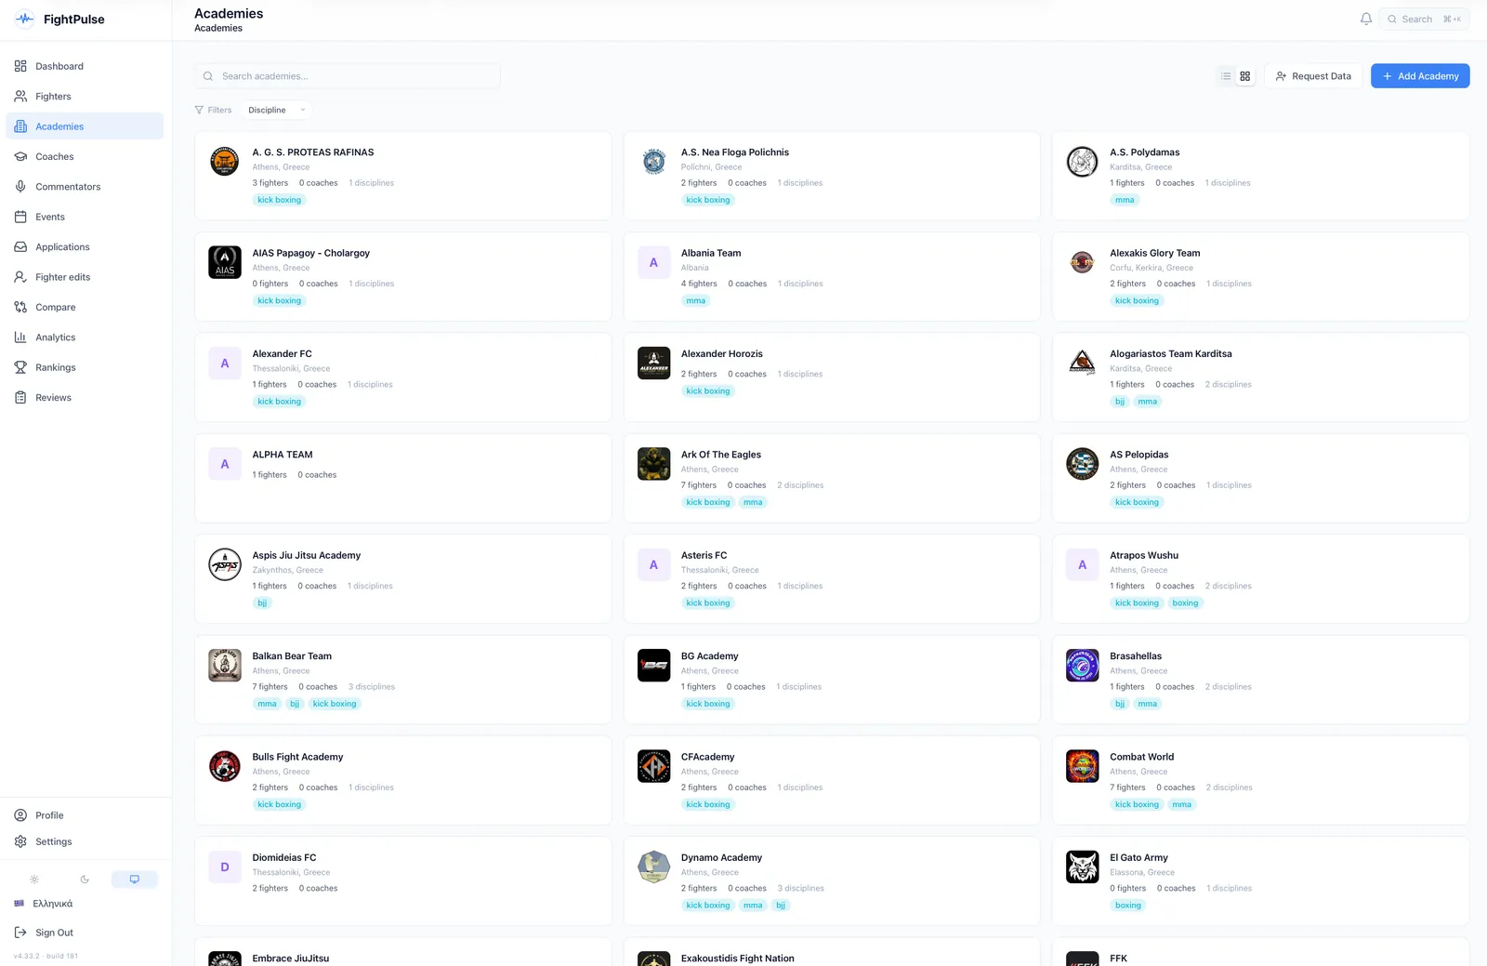Switch language to Ελληνικά
The width and height of the screenshot is (1487, 966).
click(x=53, y=904)
